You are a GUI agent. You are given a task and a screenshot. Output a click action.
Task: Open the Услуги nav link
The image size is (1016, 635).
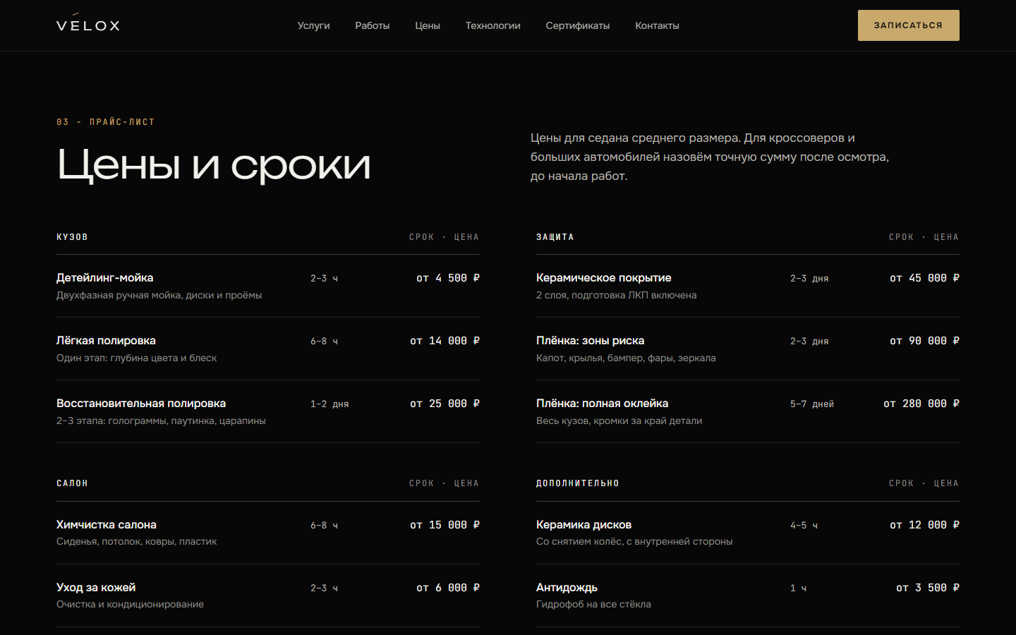coord(314,25)
